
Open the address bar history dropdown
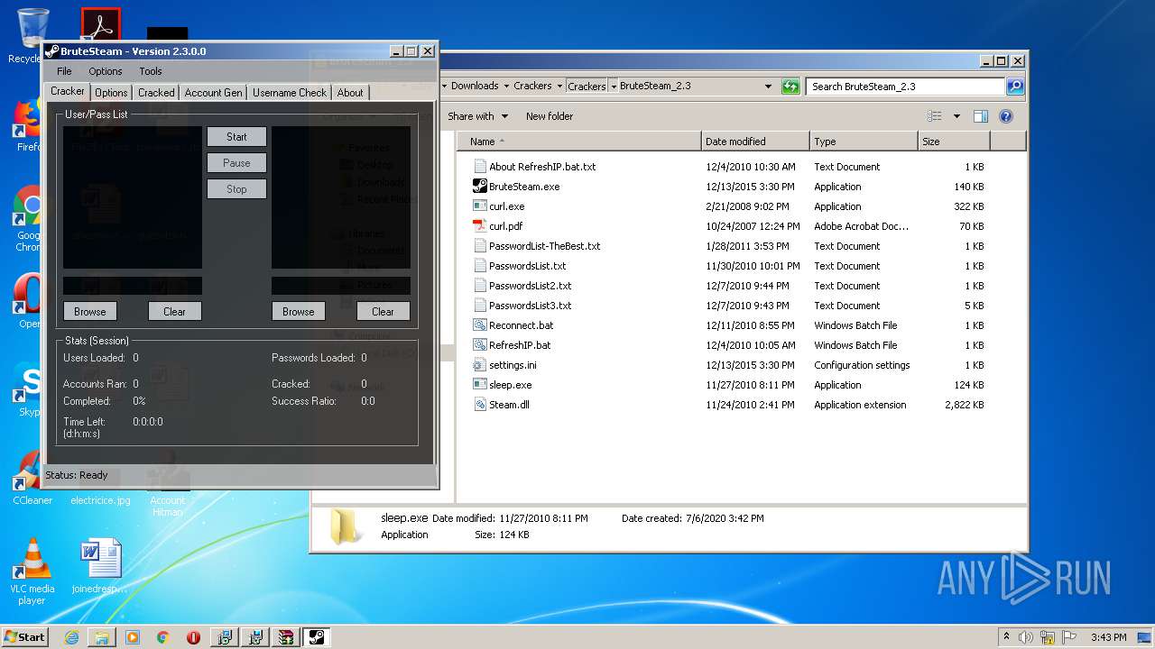(768, 87)
